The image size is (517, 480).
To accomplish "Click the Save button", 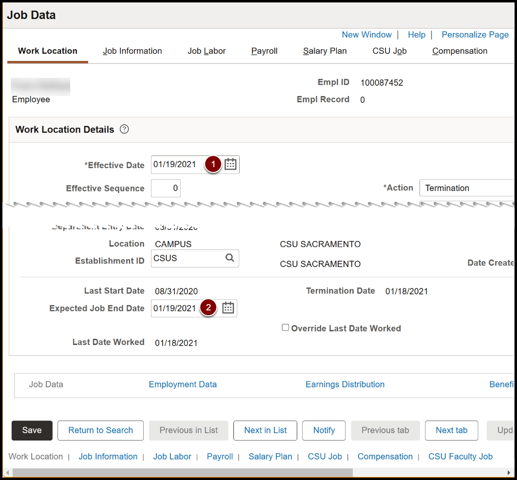I will pos(32,430).
